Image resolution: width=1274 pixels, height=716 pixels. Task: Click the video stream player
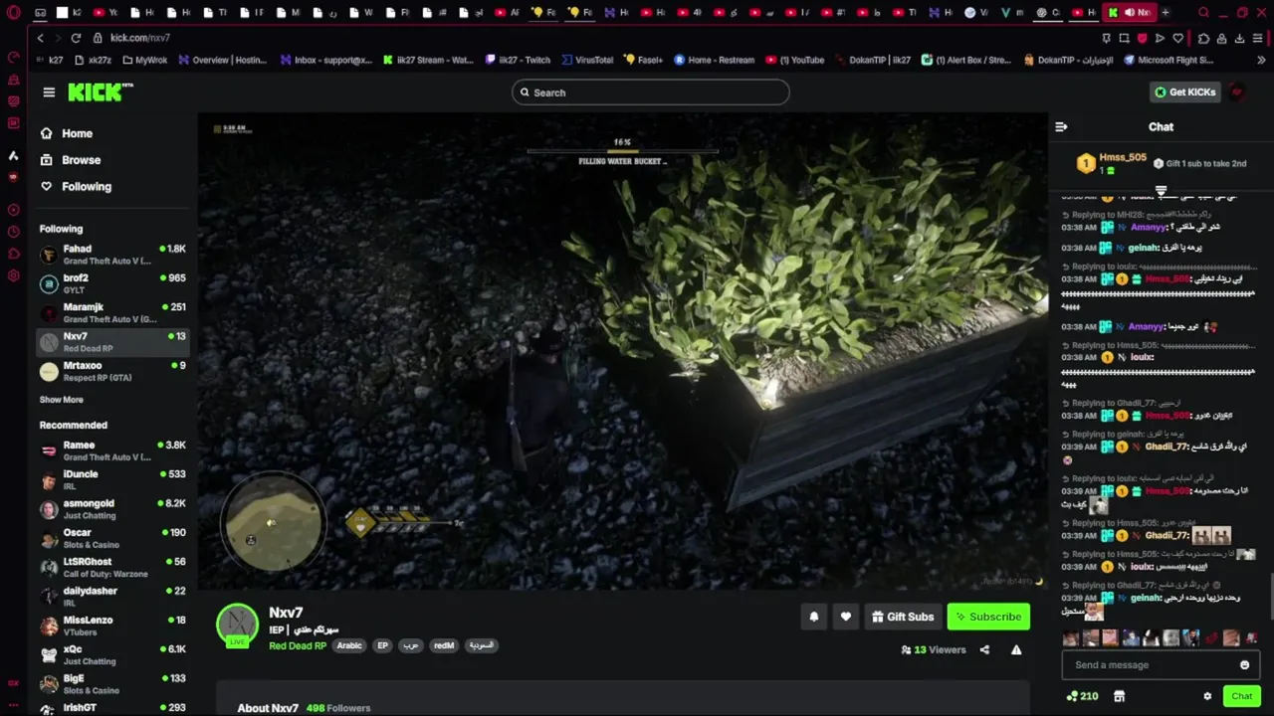622,351
